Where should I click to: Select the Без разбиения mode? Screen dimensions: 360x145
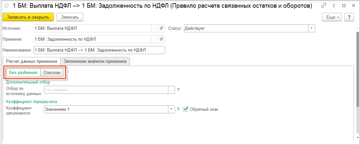click(23, 73)
